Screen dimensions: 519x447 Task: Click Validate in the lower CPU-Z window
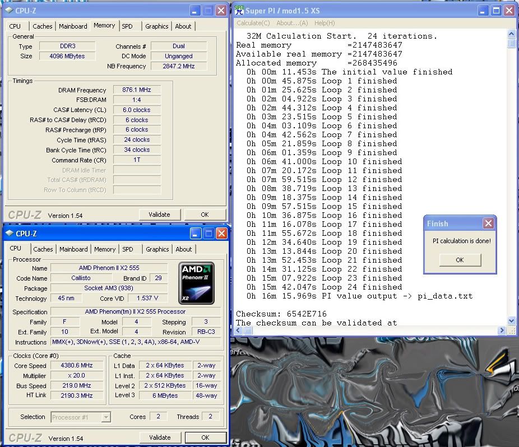tap(160, 437)
